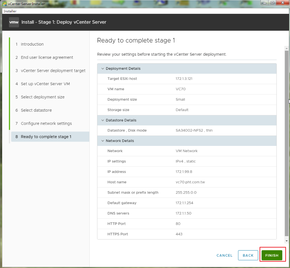The image size is (290, 268).
Task: Click the HTTP Port value 80
Action: click(x=178, y=224)
